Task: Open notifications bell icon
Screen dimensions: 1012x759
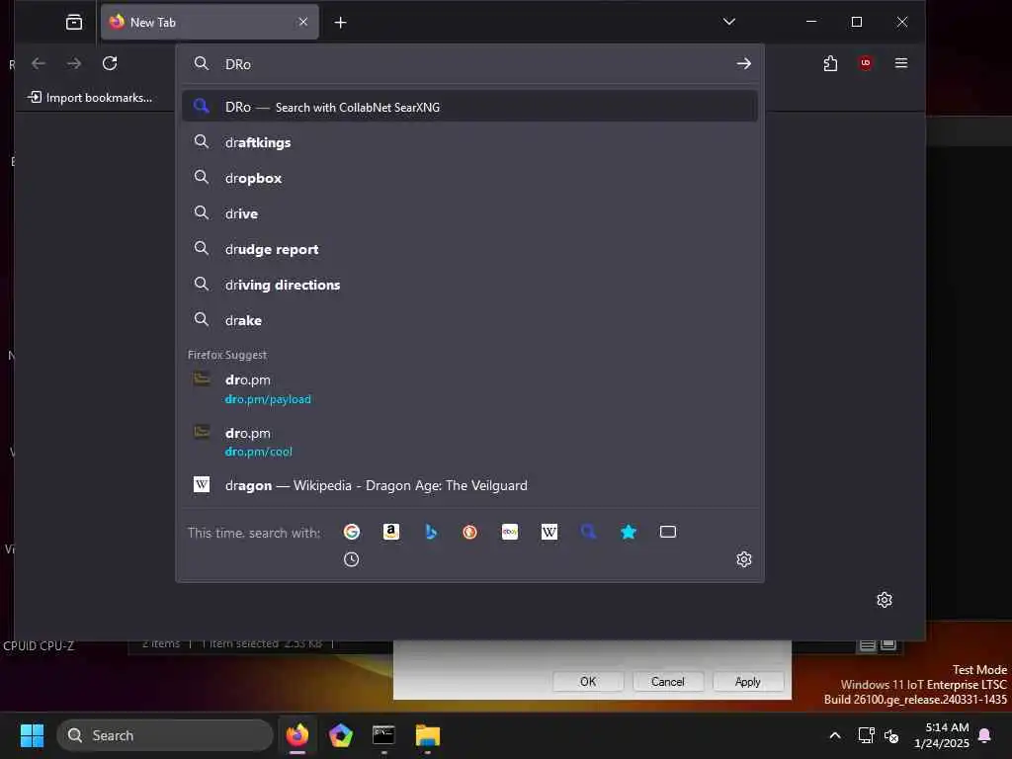Action: [985, 735]
